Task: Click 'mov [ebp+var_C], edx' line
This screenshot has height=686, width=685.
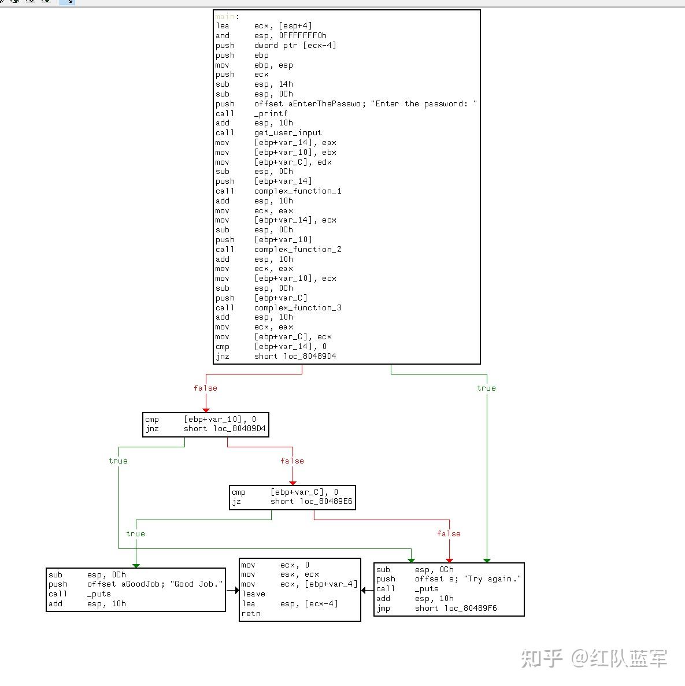Action: (x=273, y=162)
